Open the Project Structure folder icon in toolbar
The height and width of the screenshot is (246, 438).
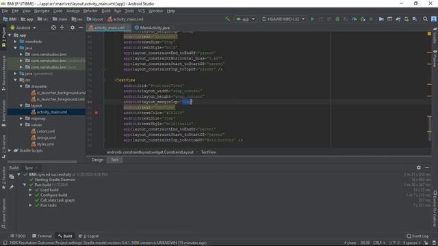click(x=381, y=19)
